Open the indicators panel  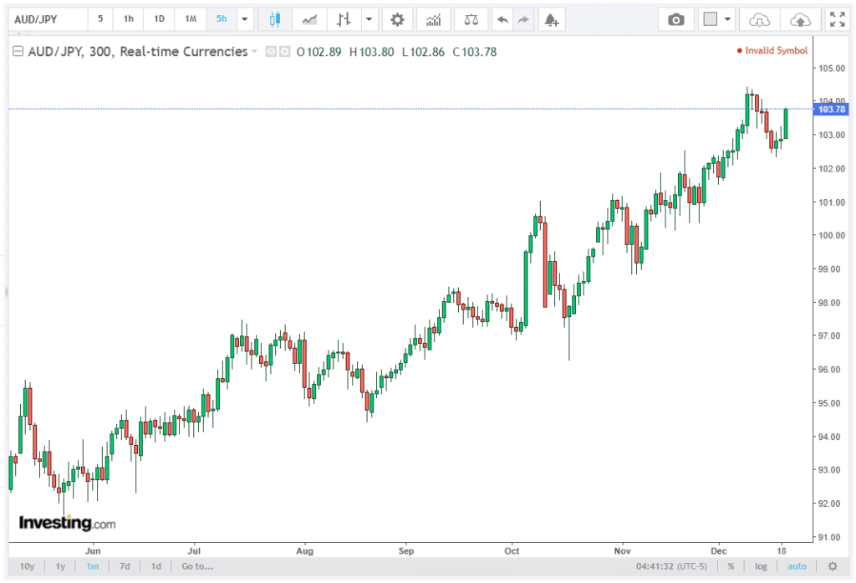[x=433, y=19]
